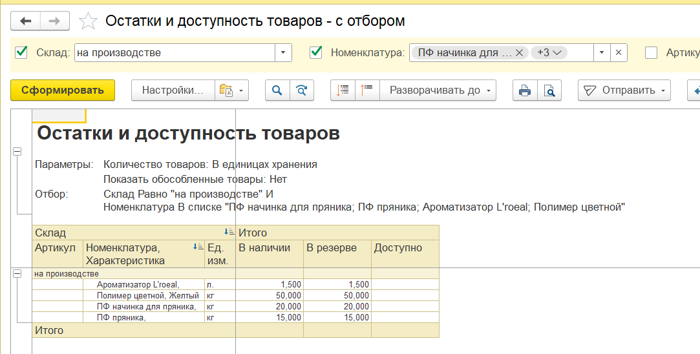Click the collapse all groups icon

[367, 90]
